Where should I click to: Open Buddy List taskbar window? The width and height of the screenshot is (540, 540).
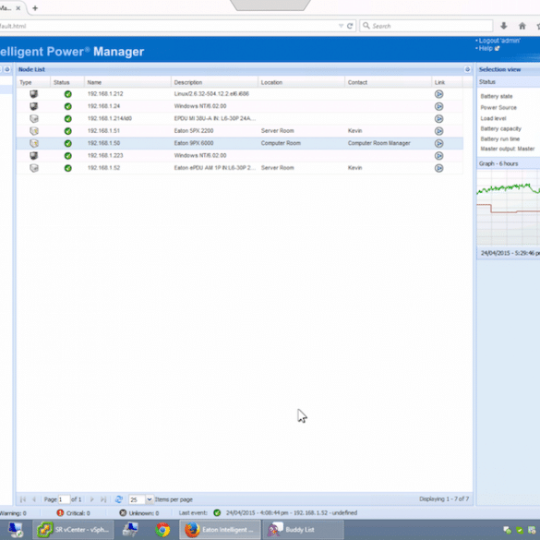(304, 530)
